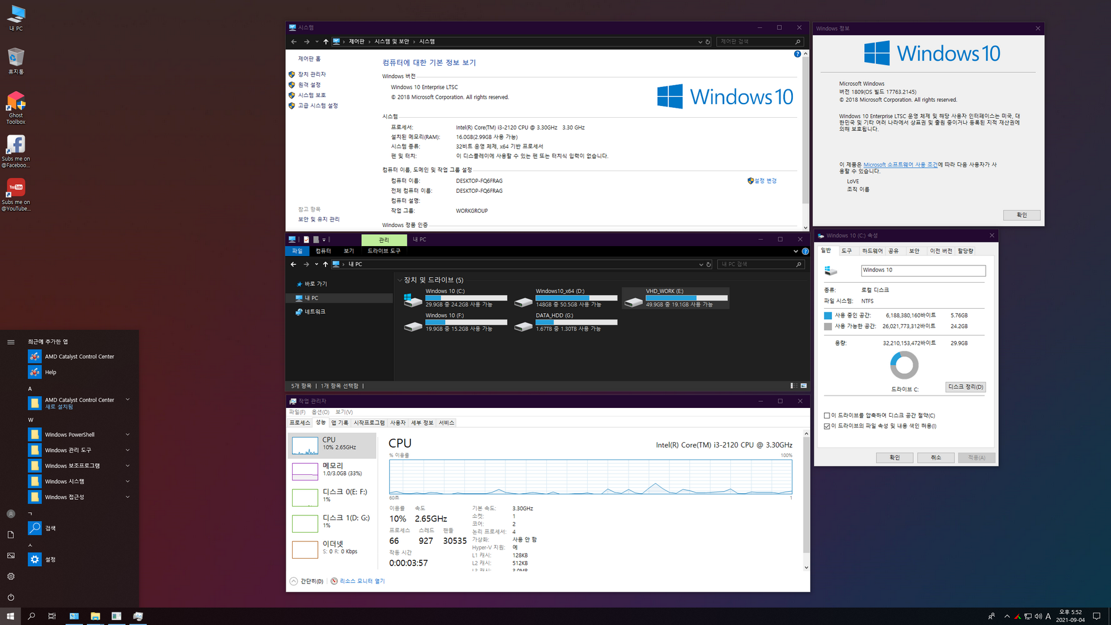1111x625 pixels.
Task: Expand the Start menu hamburger button
Action: pyautogui.click(x=11, y=342)
